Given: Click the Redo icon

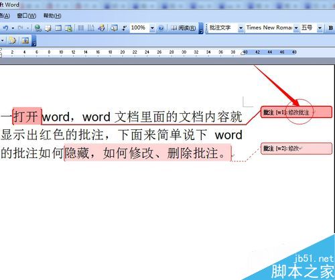Looking at the screenshot, I should [21, 28].
